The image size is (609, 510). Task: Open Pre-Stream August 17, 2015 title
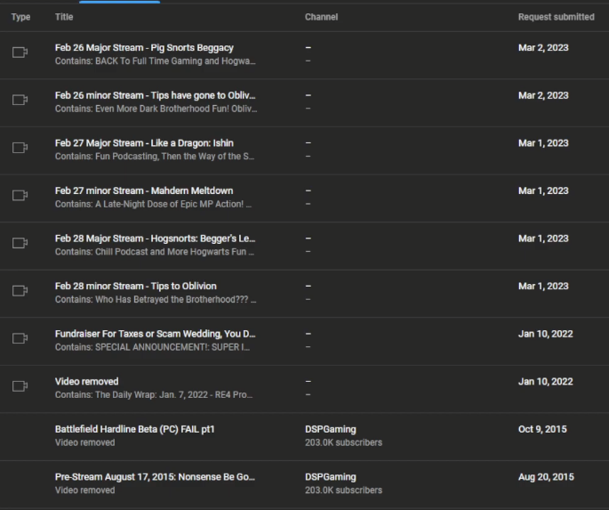point(155,477)
